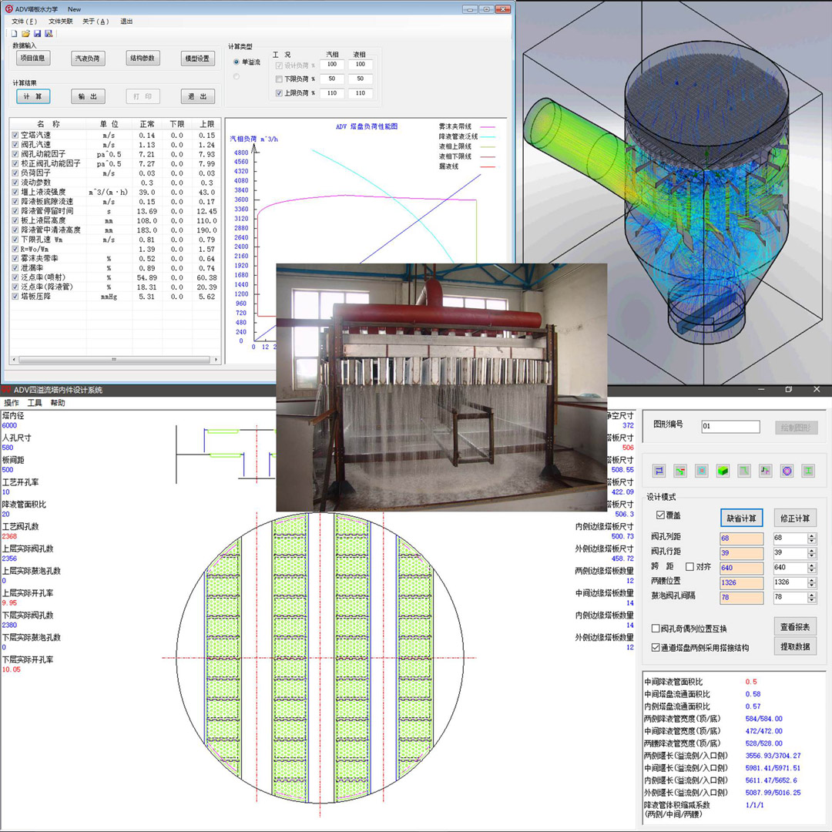
Task: Click the cyan square outline icon
Action: tap(701, 471)
